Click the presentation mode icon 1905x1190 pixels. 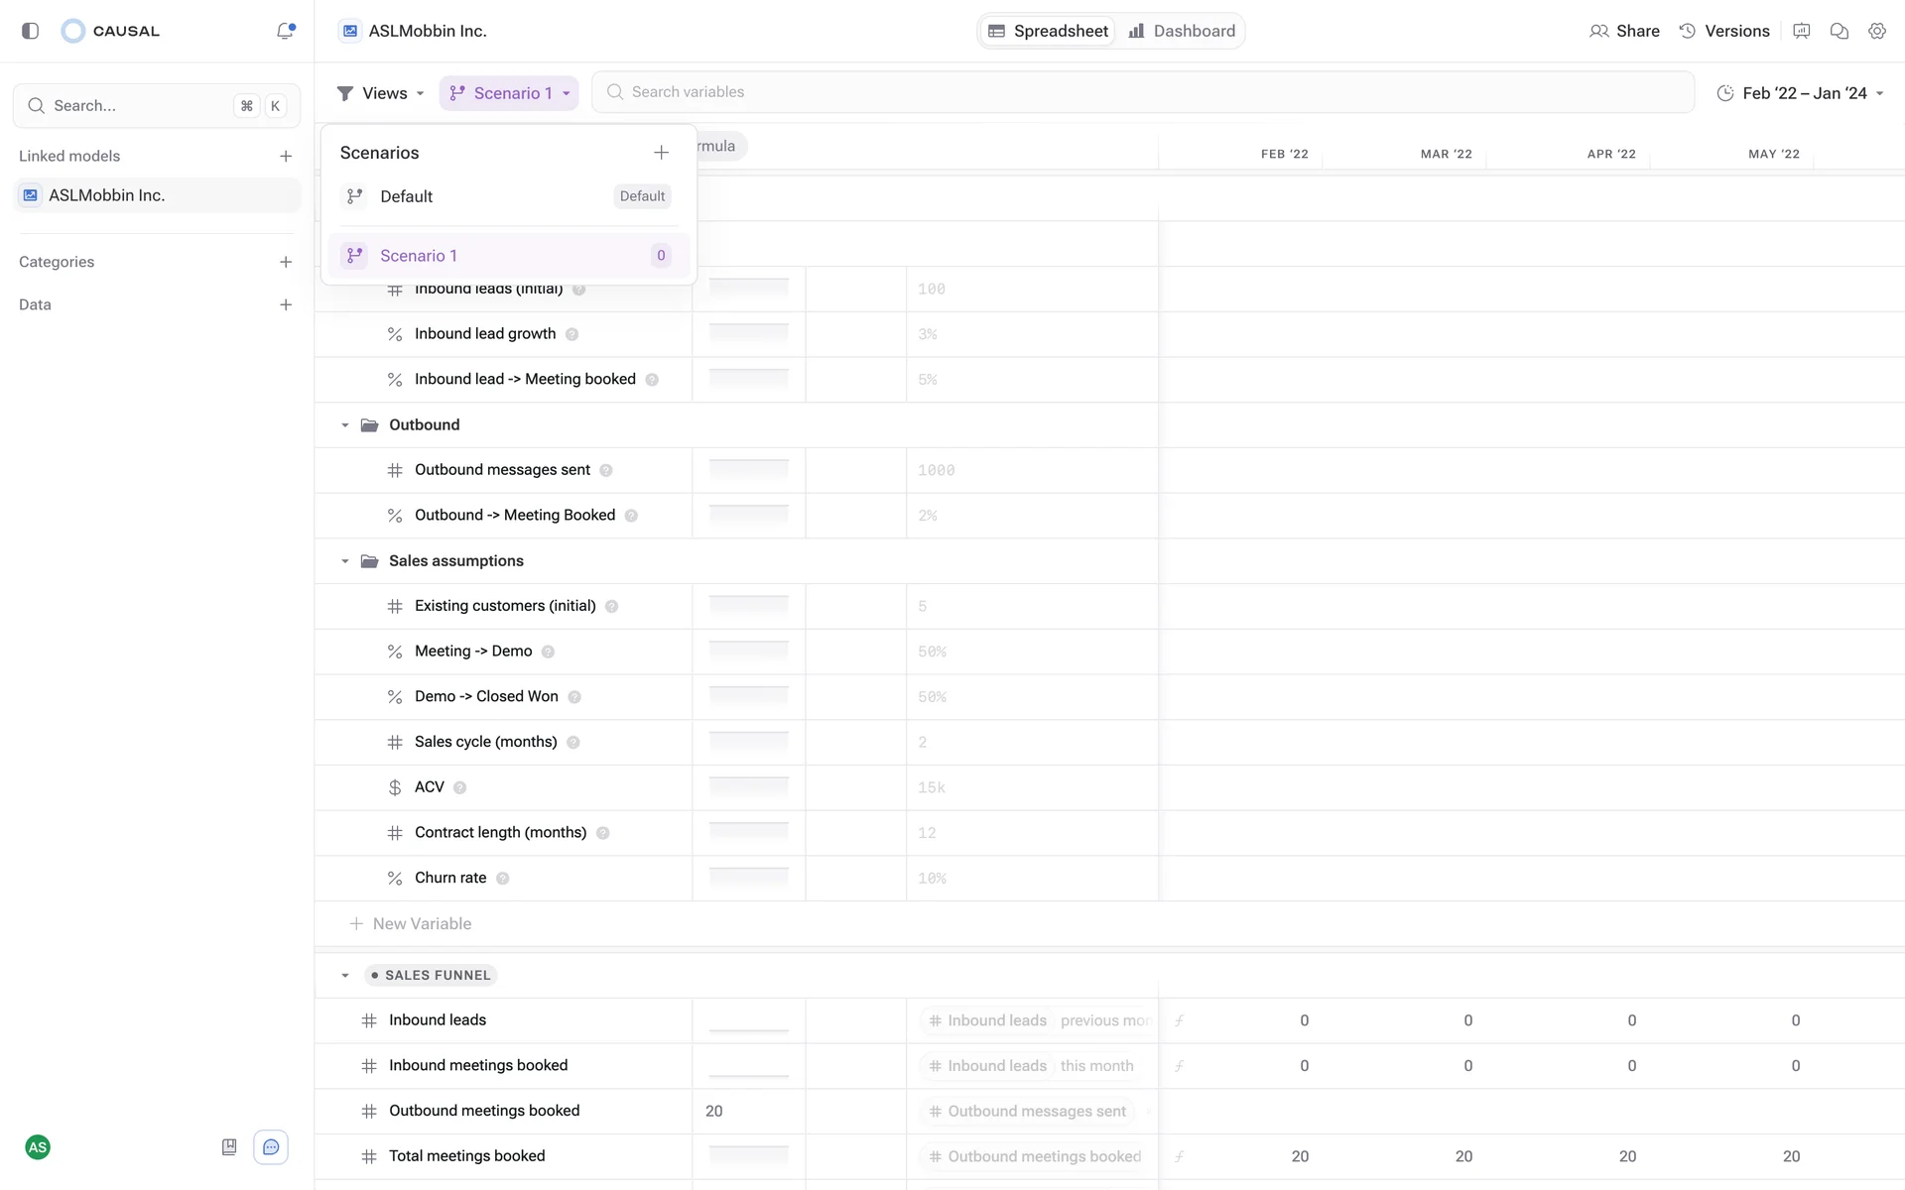point(1801,31)
